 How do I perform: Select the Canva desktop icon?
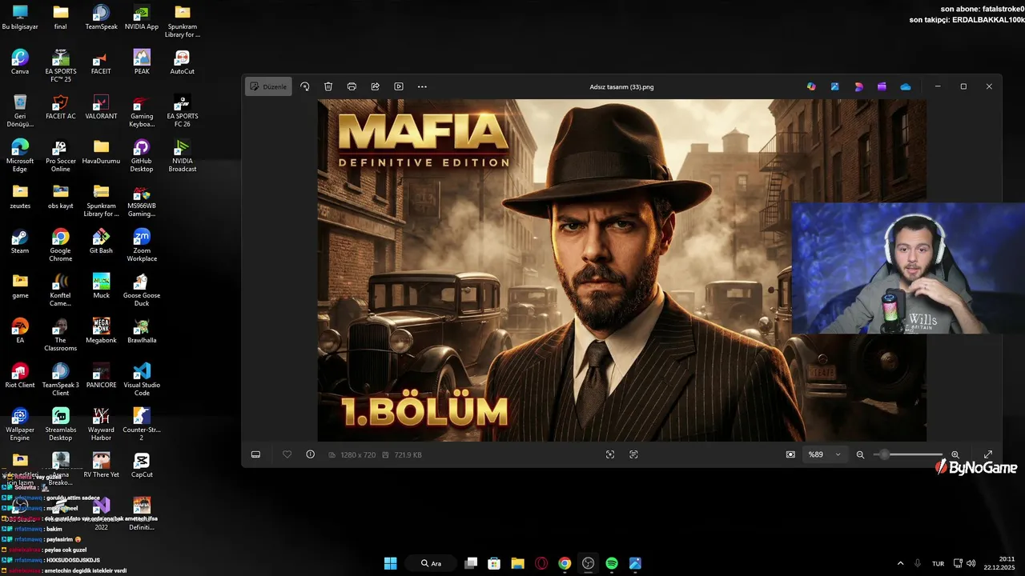click(20, 62)
